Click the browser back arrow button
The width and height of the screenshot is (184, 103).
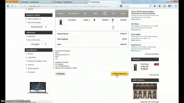coord(8,6)
